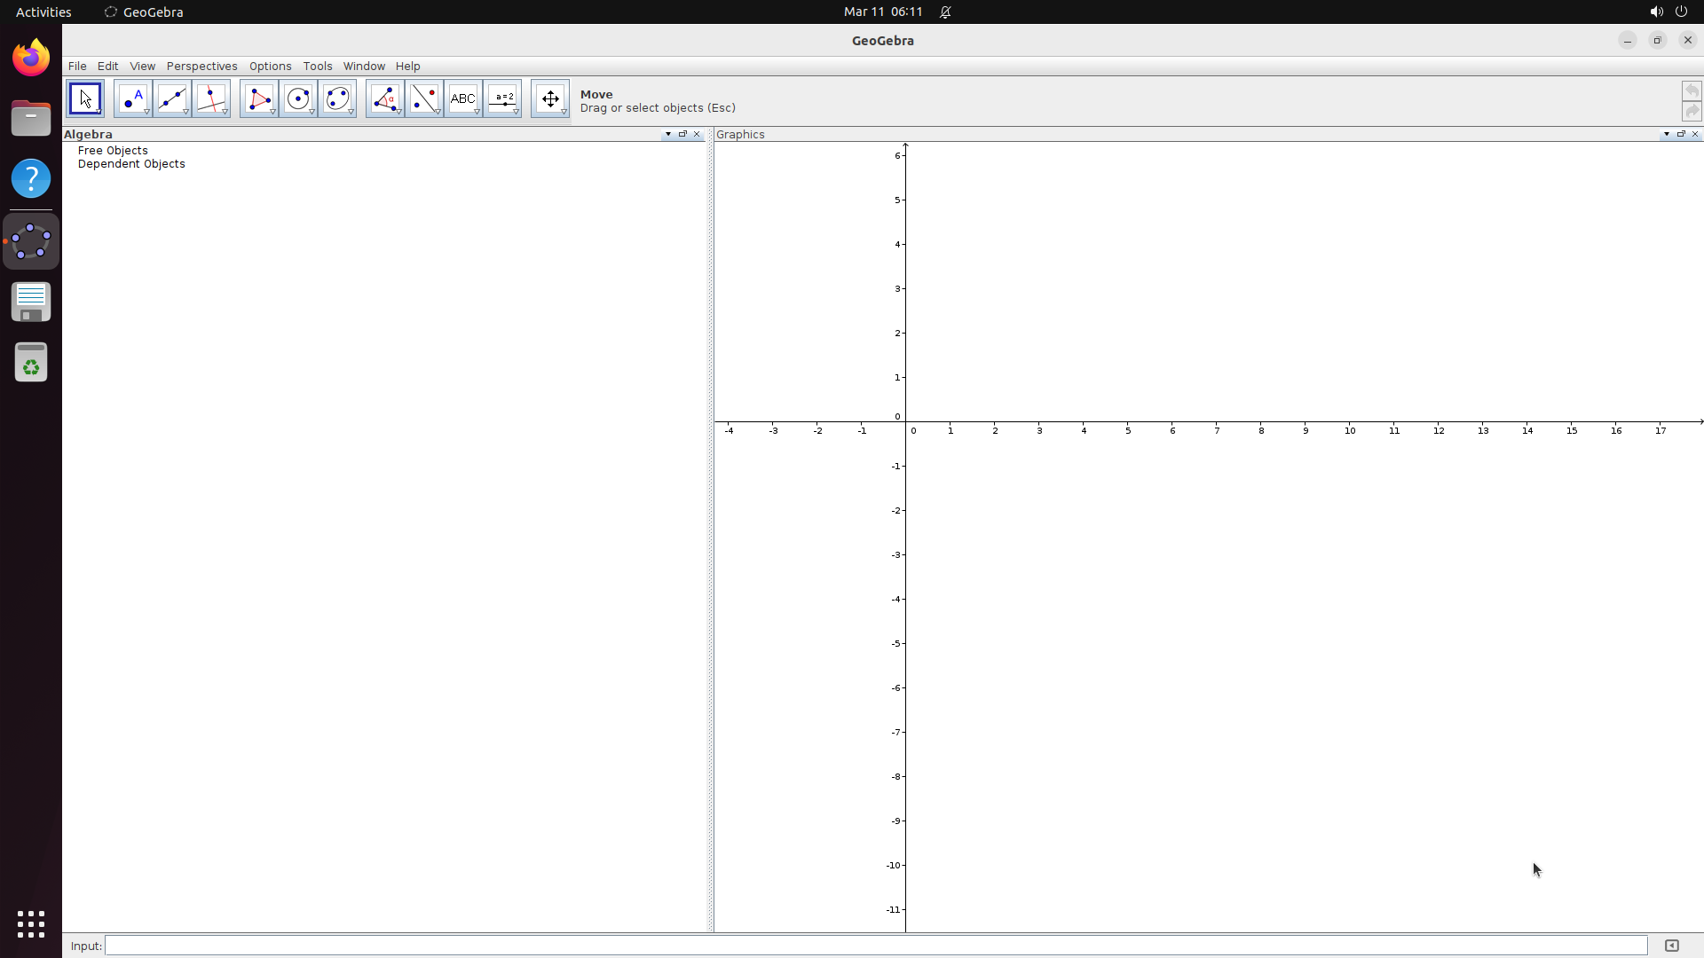Close the Algebra panel
The width and height of the screenshot is (1704, 958).
point(698,134)
